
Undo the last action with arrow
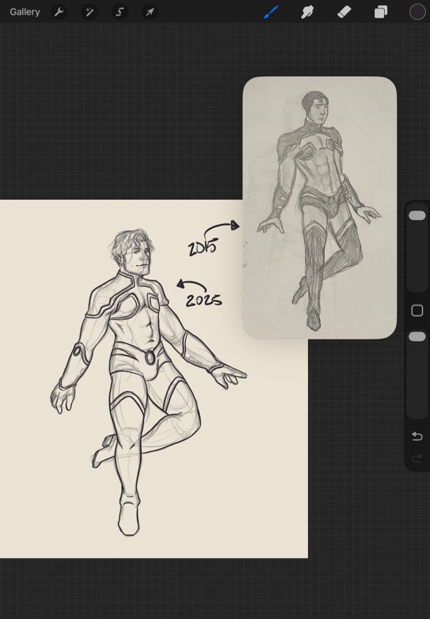[417, 436]
